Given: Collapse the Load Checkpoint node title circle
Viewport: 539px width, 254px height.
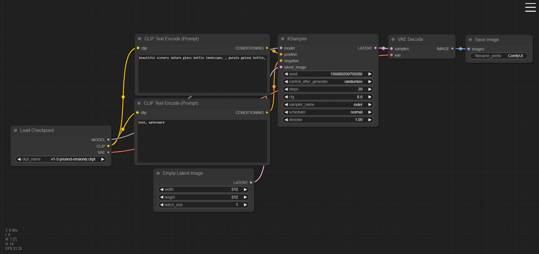Looking at the screenshot, I should pos(15,130).
